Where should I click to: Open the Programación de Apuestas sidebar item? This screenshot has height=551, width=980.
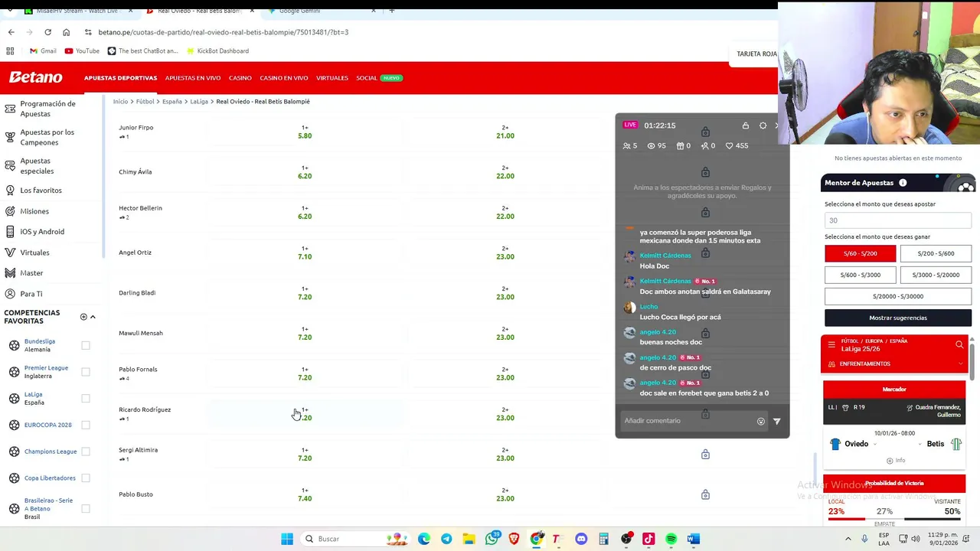[x=47, y=109]
